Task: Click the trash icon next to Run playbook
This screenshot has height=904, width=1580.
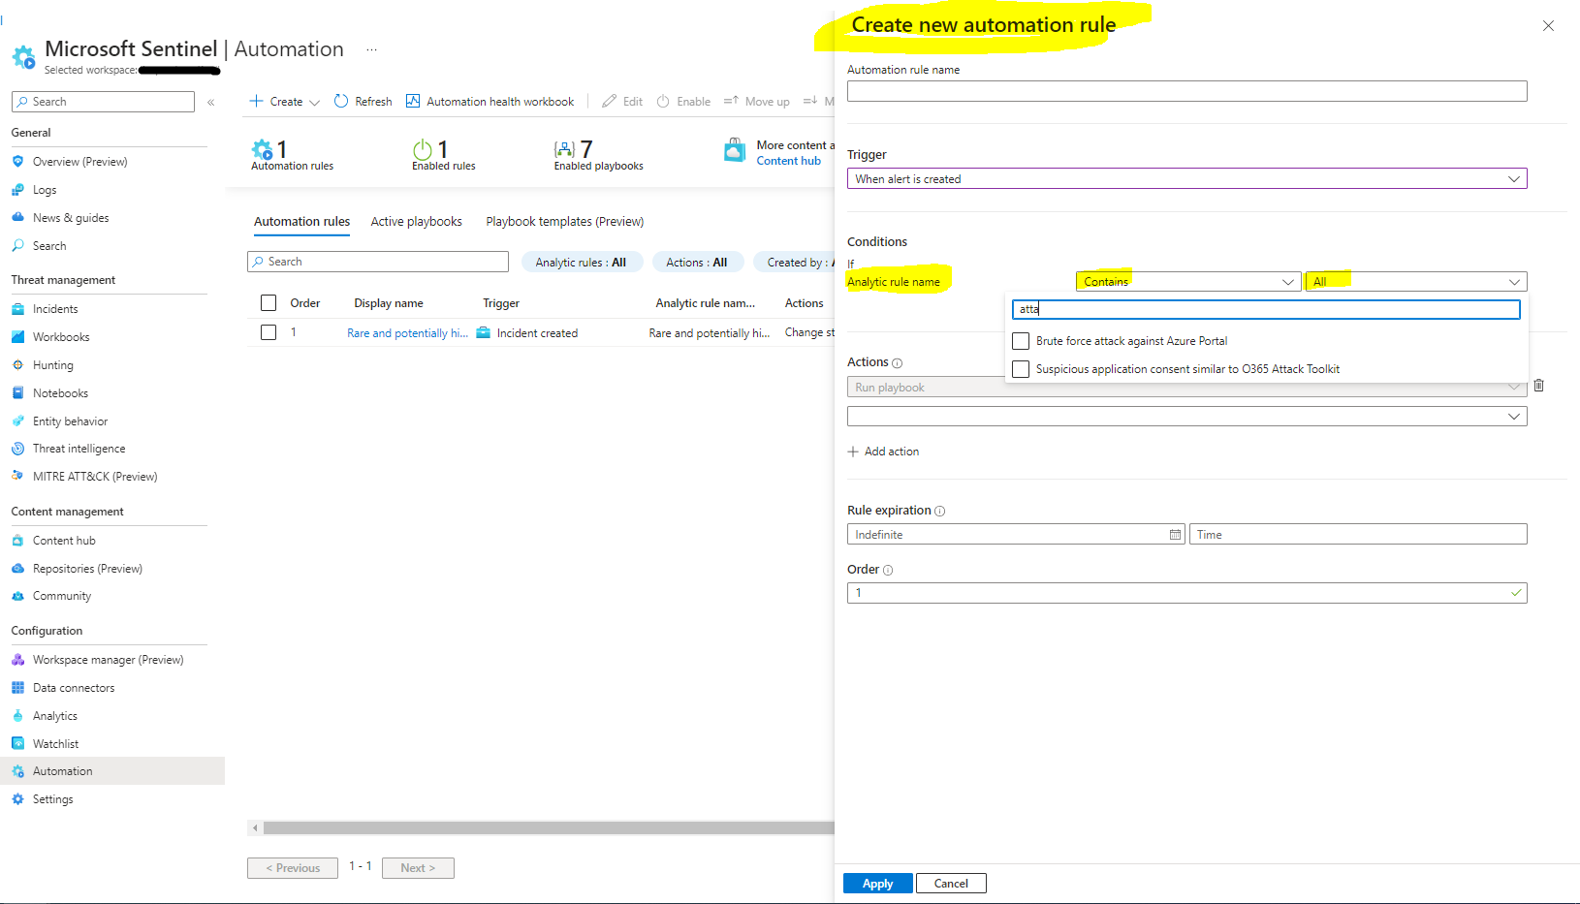Action: click(x=1538, y=386)
